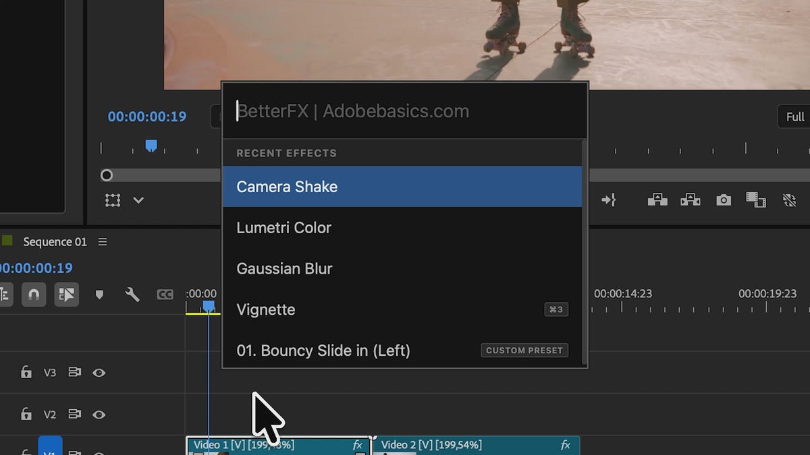Toggle timeline snapping magnet icon

(x=34, y=295)
